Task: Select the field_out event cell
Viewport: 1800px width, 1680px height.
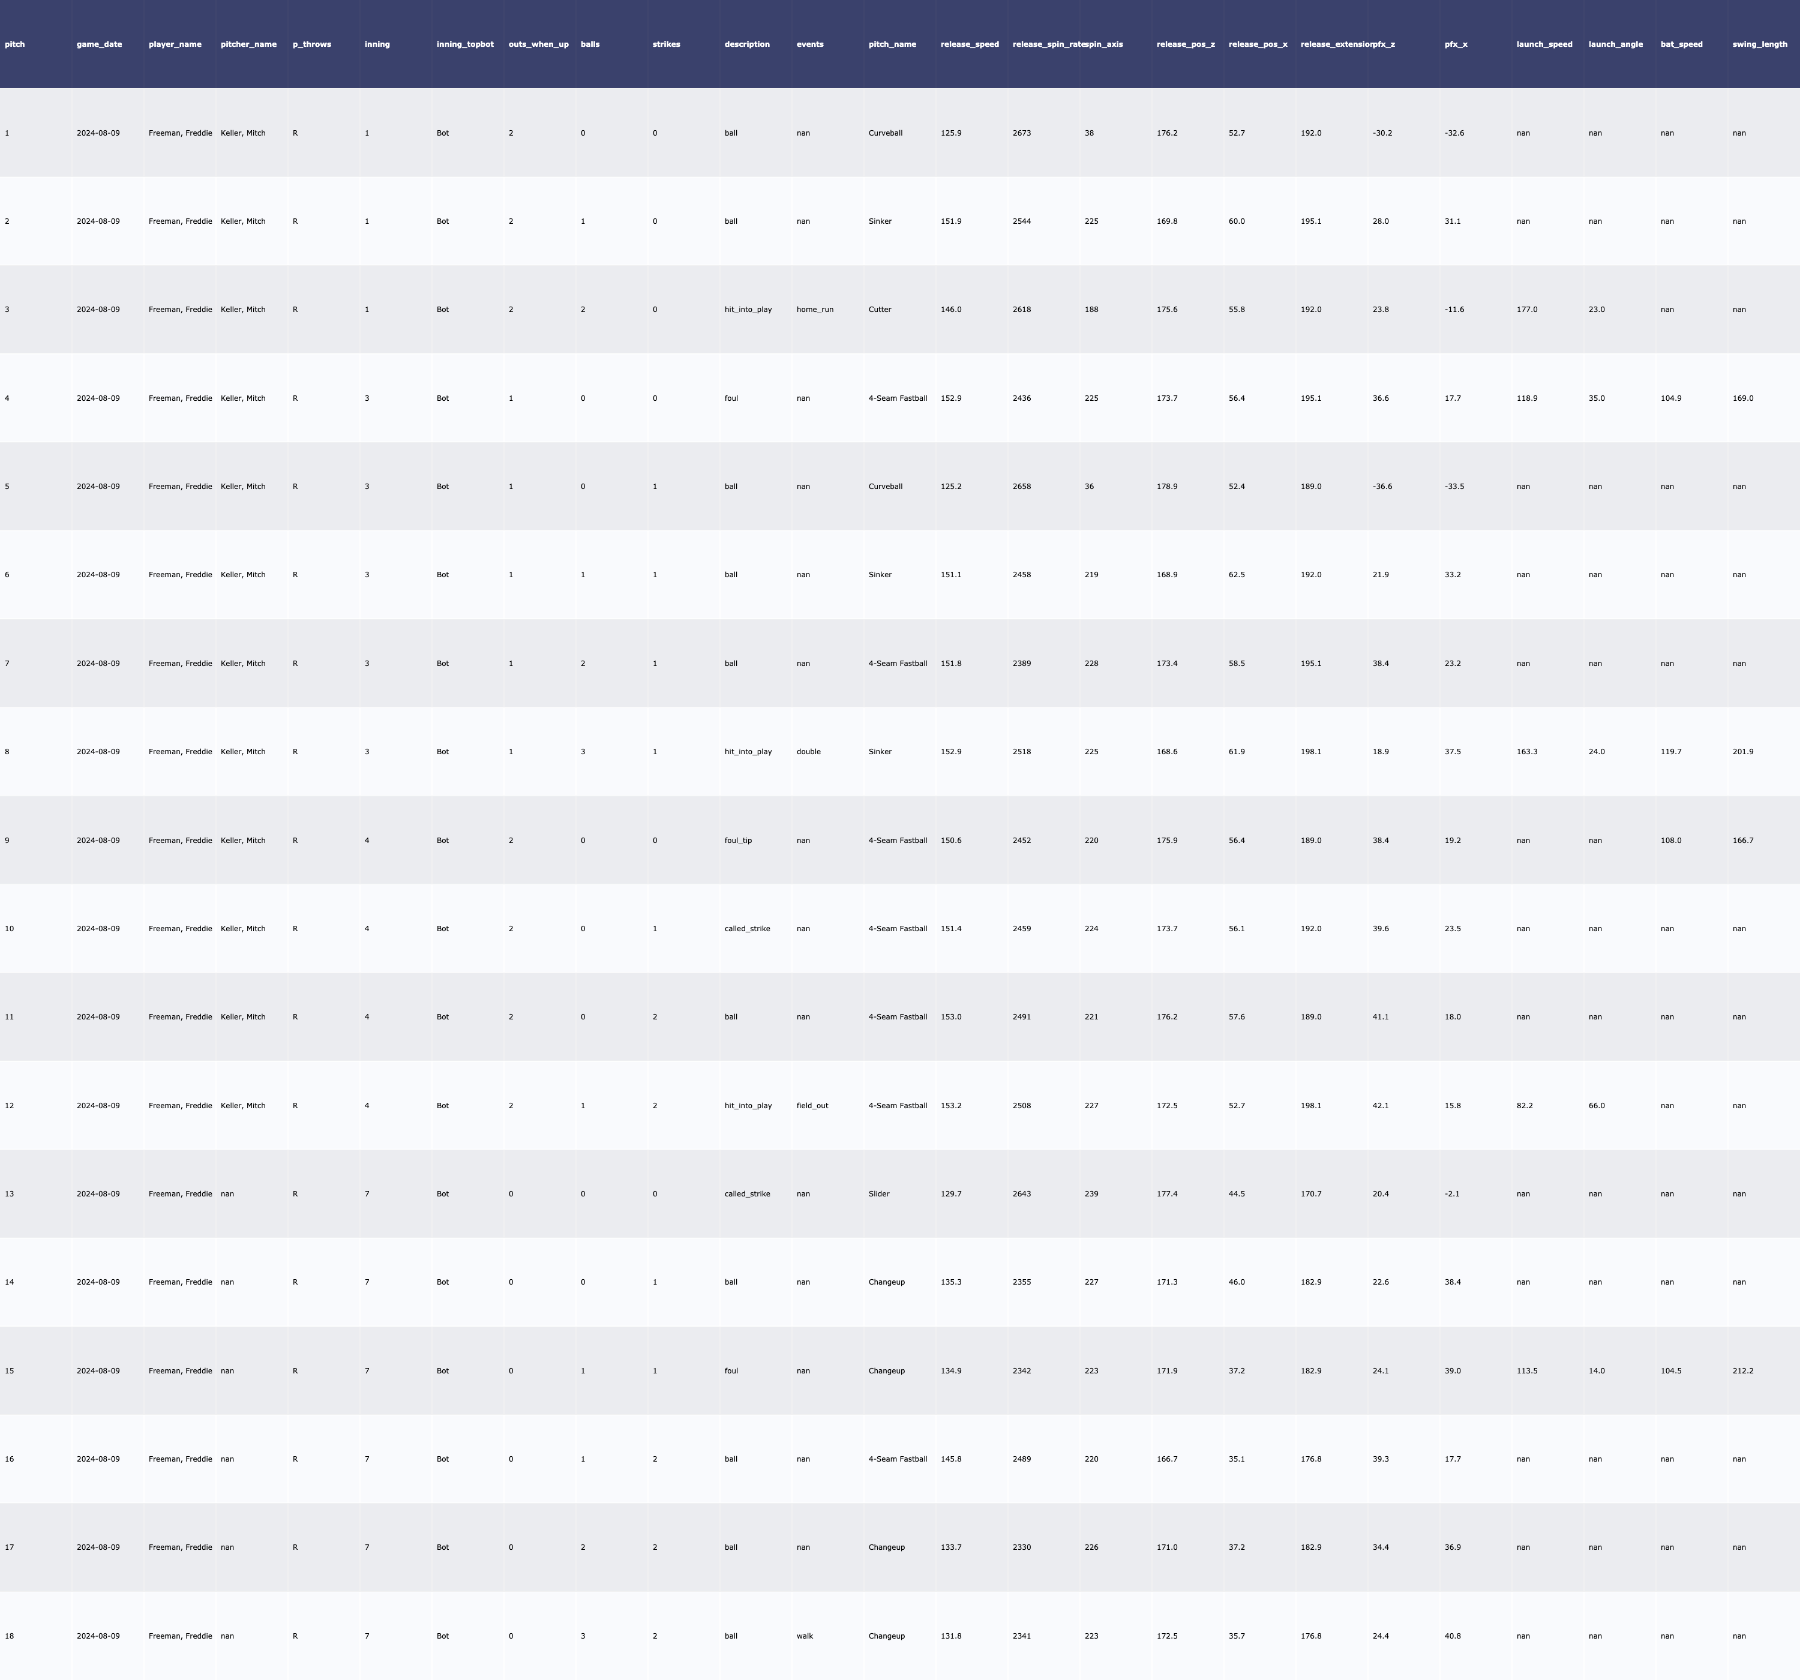Action: click(812, 1106)
